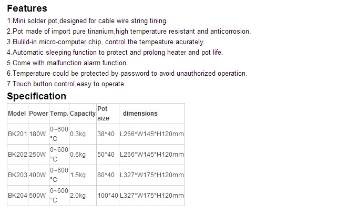The height and width of the screenshot is (214, 338).
Task: Select the Capacity column header
Action: 83,114
